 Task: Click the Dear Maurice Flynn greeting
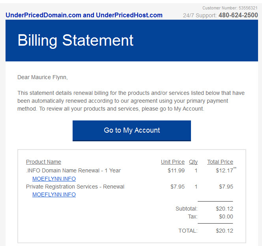coord(43,77)
